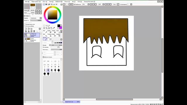187x105 pixels.
Task: Toggle the lower box on Слой1 layer
Action: 25,41
